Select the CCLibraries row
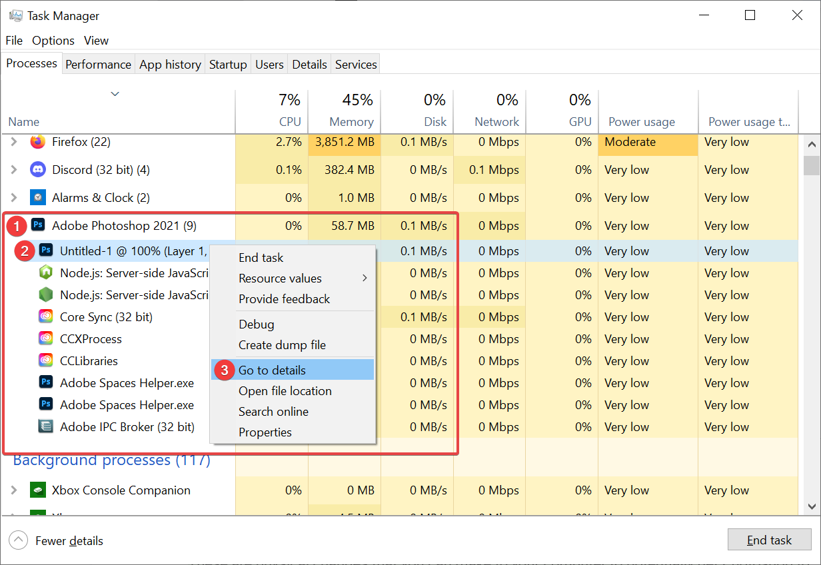Screen dimensions: 821x565 [x=400, y=360]
